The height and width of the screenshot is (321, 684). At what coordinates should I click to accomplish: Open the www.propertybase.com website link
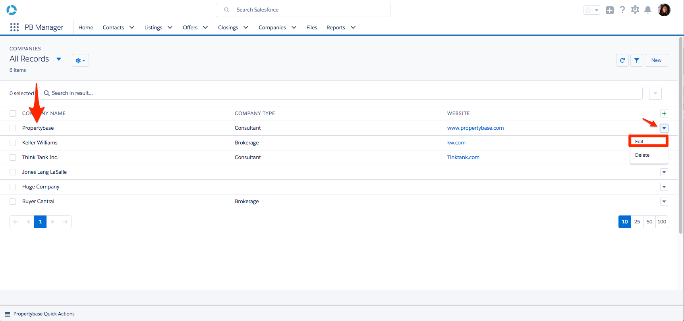[475, 128]
